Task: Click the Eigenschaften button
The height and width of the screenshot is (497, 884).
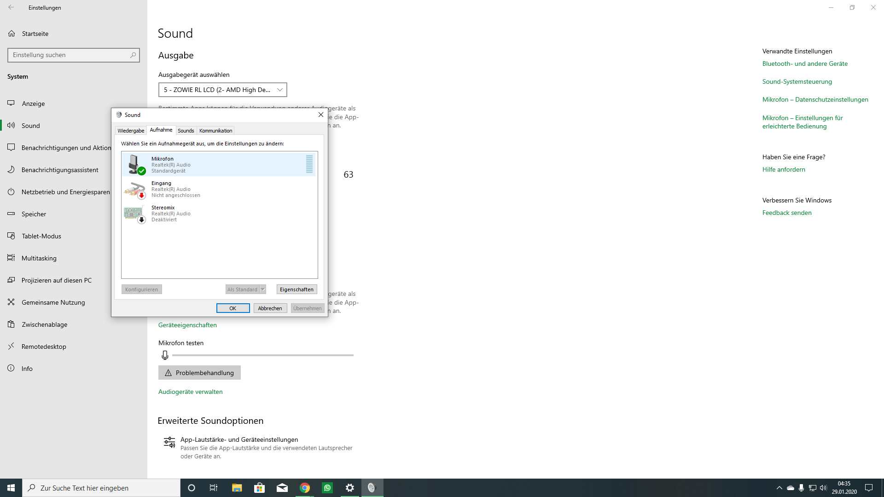Action: 297,289
